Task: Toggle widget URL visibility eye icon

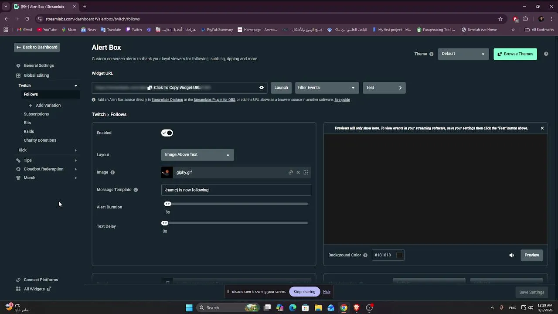Action: (x=262, y=88)
